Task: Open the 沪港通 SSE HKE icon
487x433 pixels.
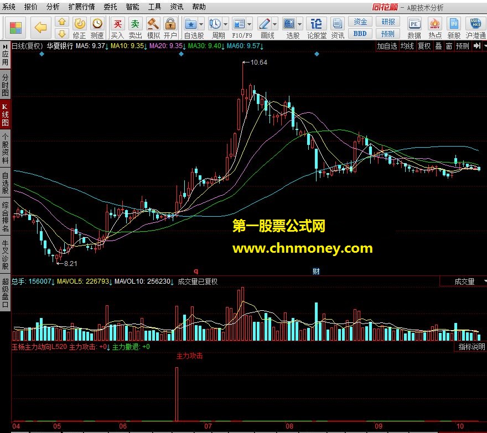Action: 475,24
